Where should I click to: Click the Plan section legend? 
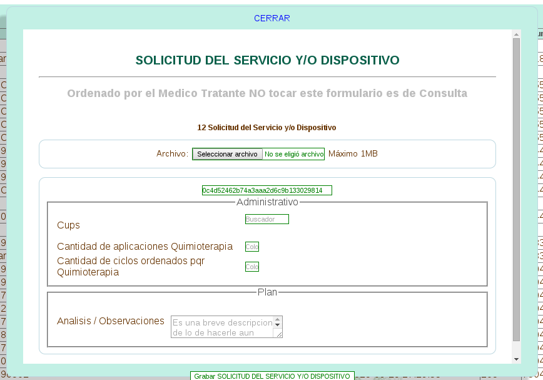(267, 292)
